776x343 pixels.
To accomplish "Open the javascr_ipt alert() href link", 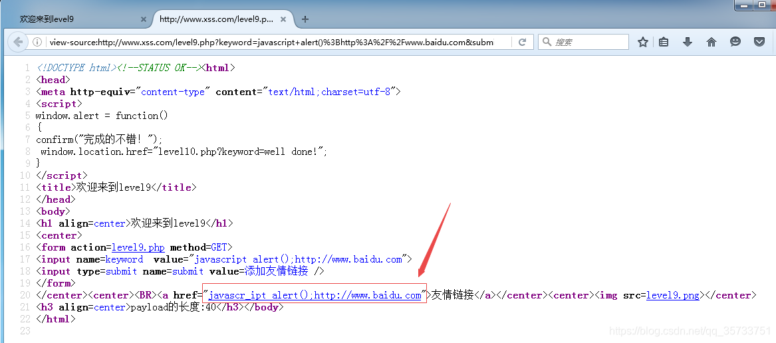I will [x=315, y=296].
